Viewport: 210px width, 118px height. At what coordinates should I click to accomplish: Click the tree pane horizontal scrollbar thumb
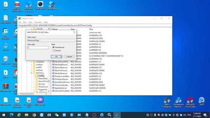(x=27, y=94)
